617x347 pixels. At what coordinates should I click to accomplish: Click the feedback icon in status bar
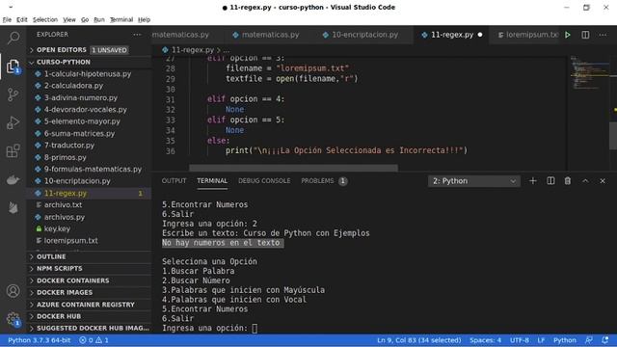589,340
